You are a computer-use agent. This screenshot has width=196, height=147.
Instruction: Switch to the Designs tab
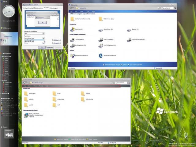tap(25, 8)
